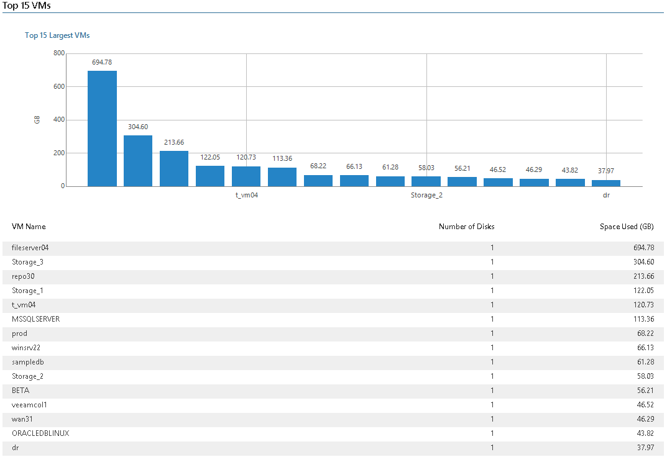The image size is (667, 457).
Task: Click the bar labeled 46.29
Action: coord(534,182)
